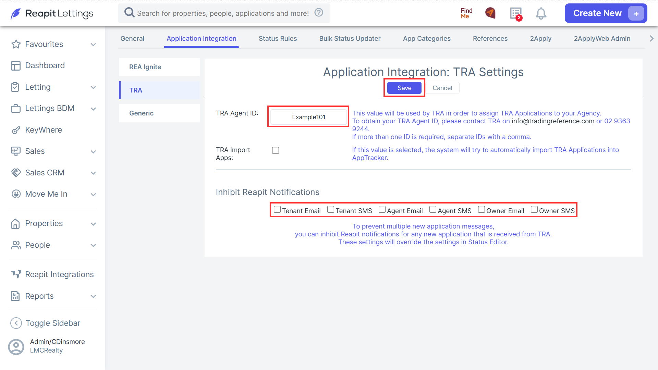Toggle the Owner SMS checkbox
This screenshot has height=370, width=658.
point(534,209)
